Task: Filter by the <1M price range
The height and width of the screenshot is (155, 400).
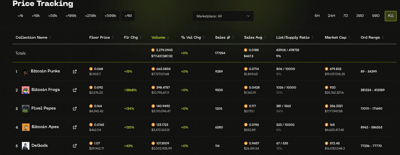Action: 128,16
